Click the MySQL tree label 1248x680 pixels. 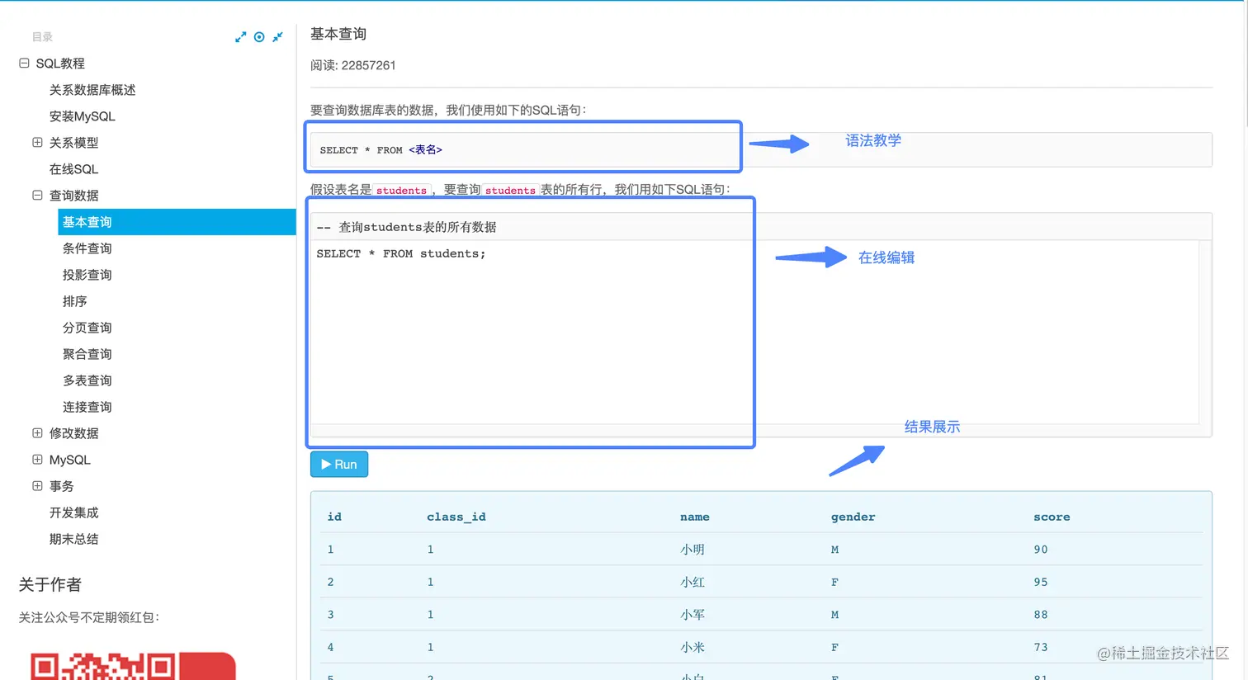pyautogui.click(x=69, y=460)
